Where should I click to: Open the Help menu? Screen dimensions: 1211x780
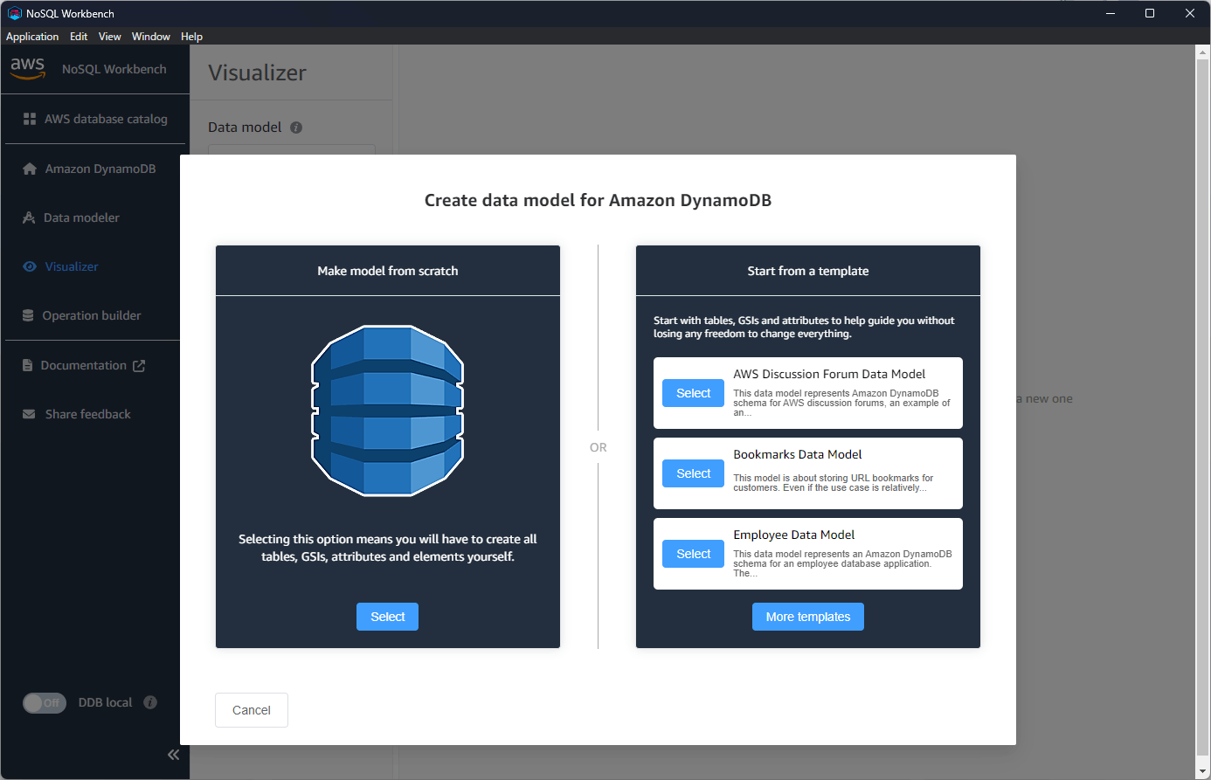(192, 37)
